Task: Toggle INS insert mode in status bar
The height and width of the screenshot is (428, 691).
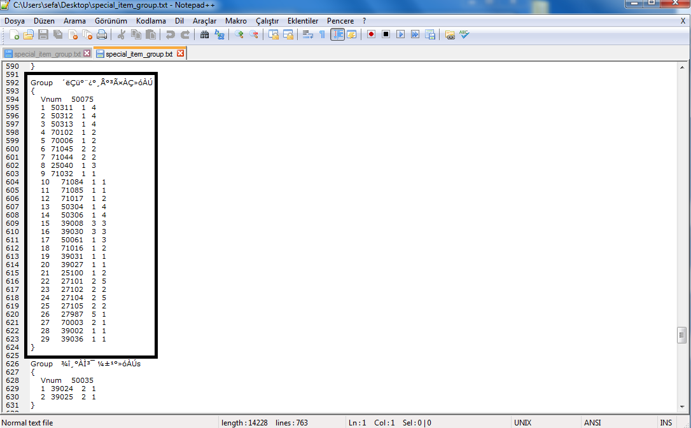Action: [666, 423]
